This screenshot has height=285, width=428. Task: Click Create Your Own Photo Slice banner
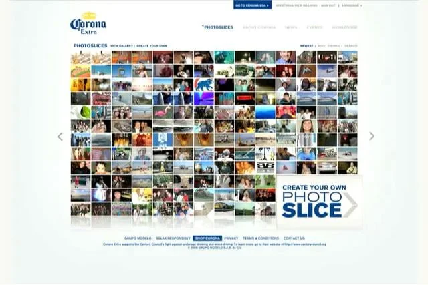[320, 202]
